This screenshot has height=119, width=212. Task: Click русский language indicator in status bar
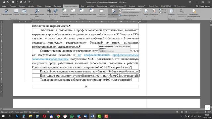pos(36,112)
